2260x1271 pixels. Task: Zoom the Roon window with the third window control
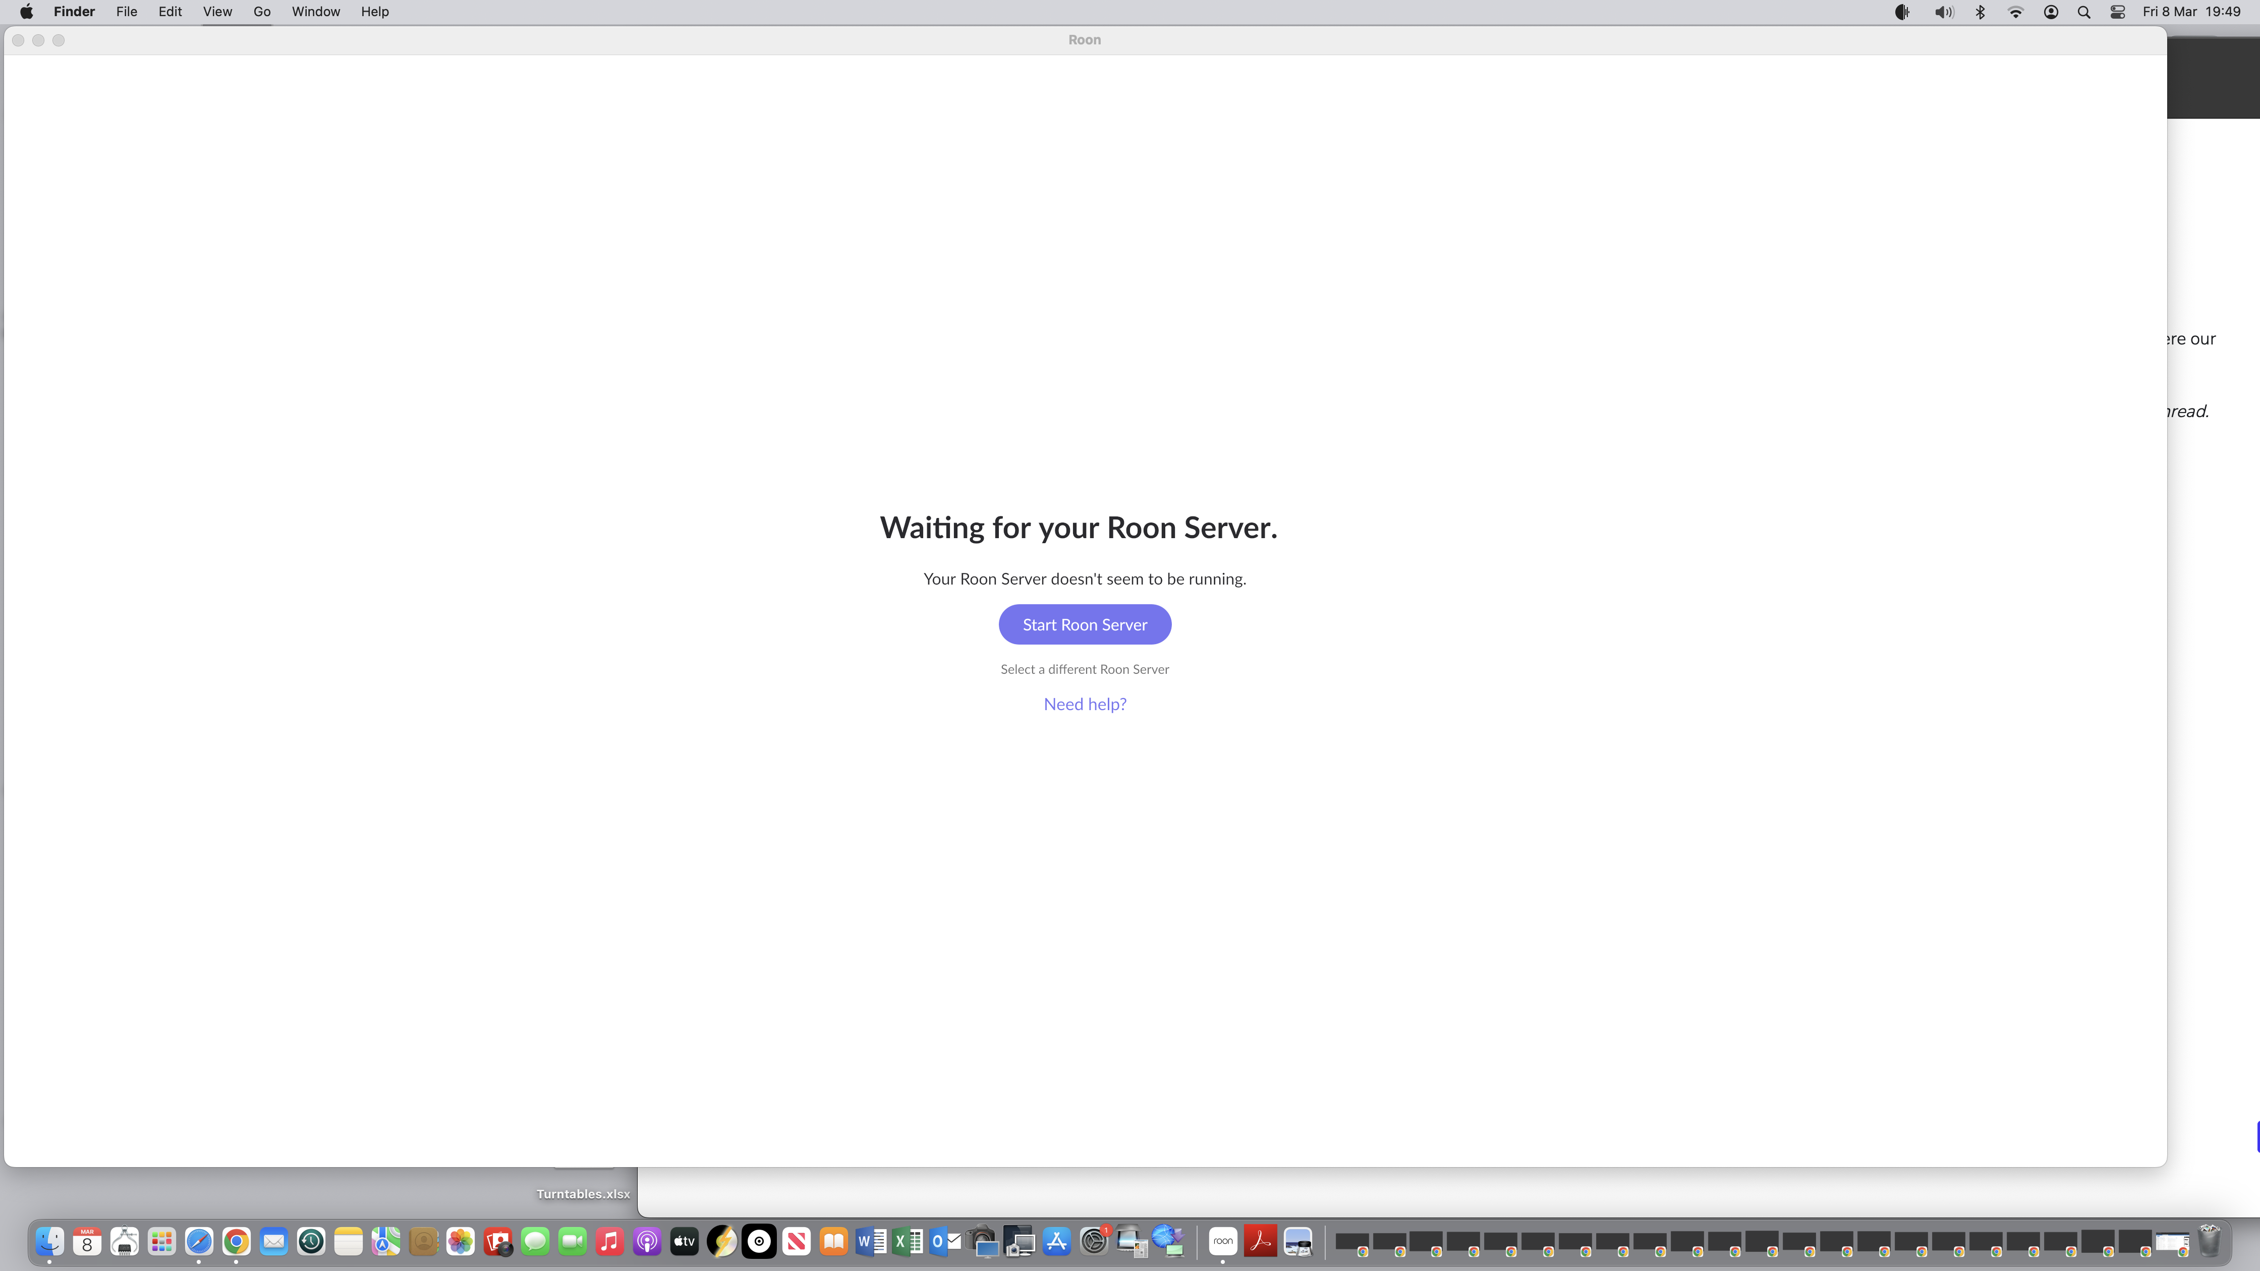click(x=59, y=40)
